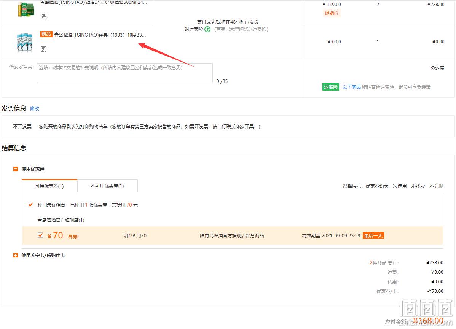
Task: Switch to the 可用优惠券(1) tab
Action: 49,186
